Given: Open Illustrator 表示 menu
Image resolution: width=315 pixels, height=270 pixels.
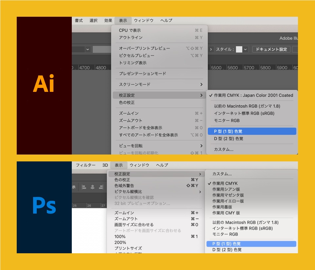Looking at the screenshot, I should pyautogui.click(x=123, y=21).
